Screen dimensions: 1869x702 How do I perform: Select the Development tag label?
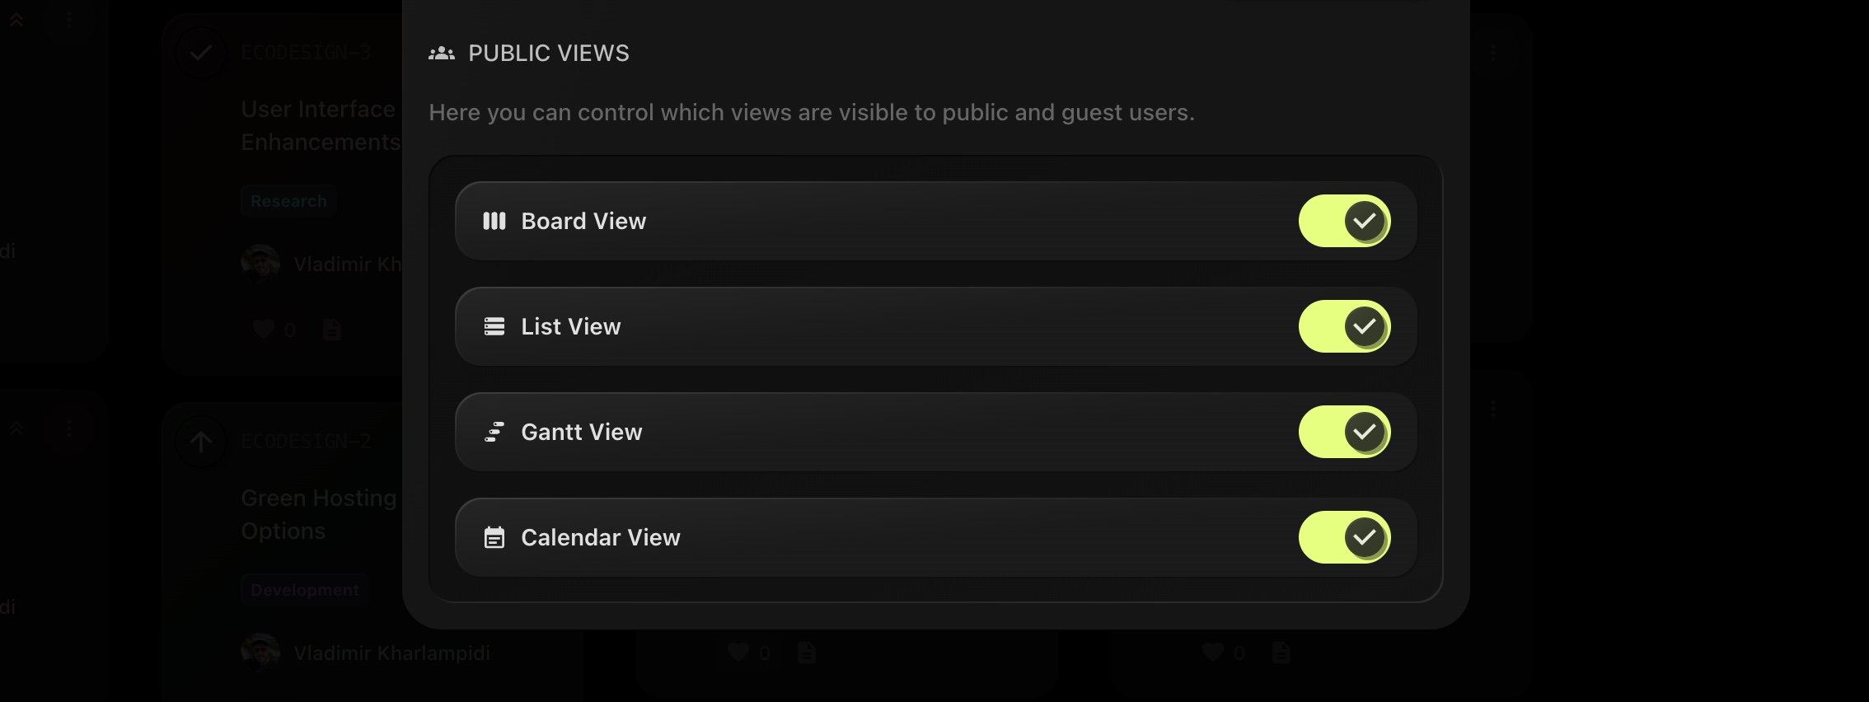tap(304, 590)
